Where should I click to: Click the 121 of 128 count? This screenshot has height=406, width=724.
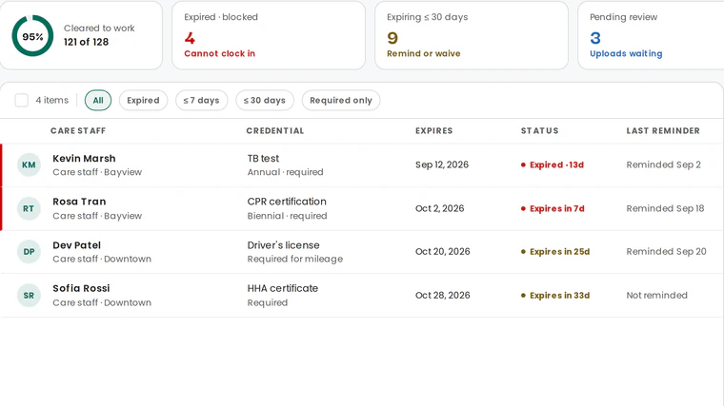click(x=87, y=42)
